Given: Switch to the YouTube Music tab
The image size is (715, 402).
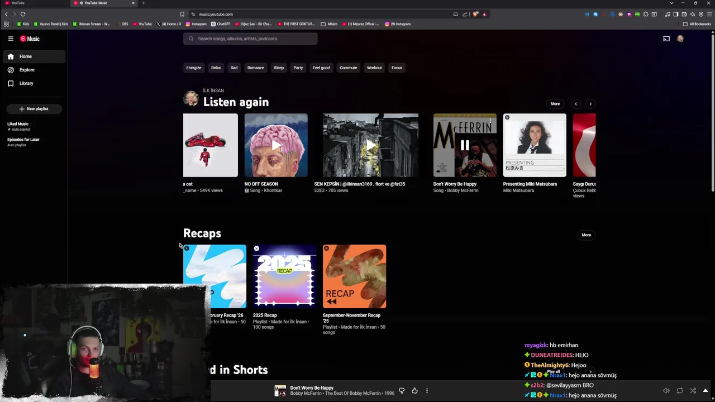Looking at the screenshot, I should pyautogui.click(x=103, y=3).
